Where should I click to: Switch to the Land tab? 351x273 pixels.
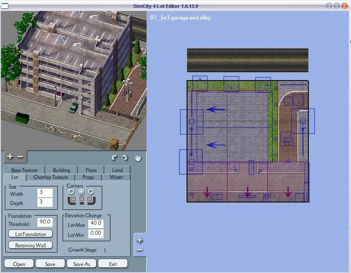(117, 170)
